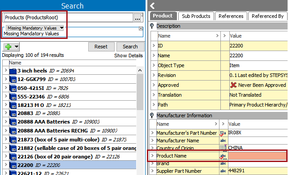The image size is (288, 175).
Task: Click the 3 inch heels folder icon
Action: coord(13,71)
